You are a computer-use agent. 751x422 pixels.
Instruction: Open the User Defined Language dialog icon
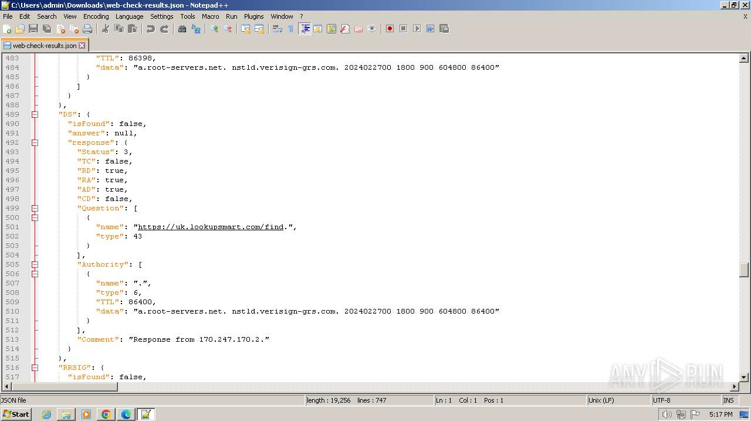click(318, 29)
